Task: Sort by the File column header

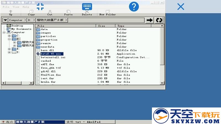Action: tap(65, 26)
